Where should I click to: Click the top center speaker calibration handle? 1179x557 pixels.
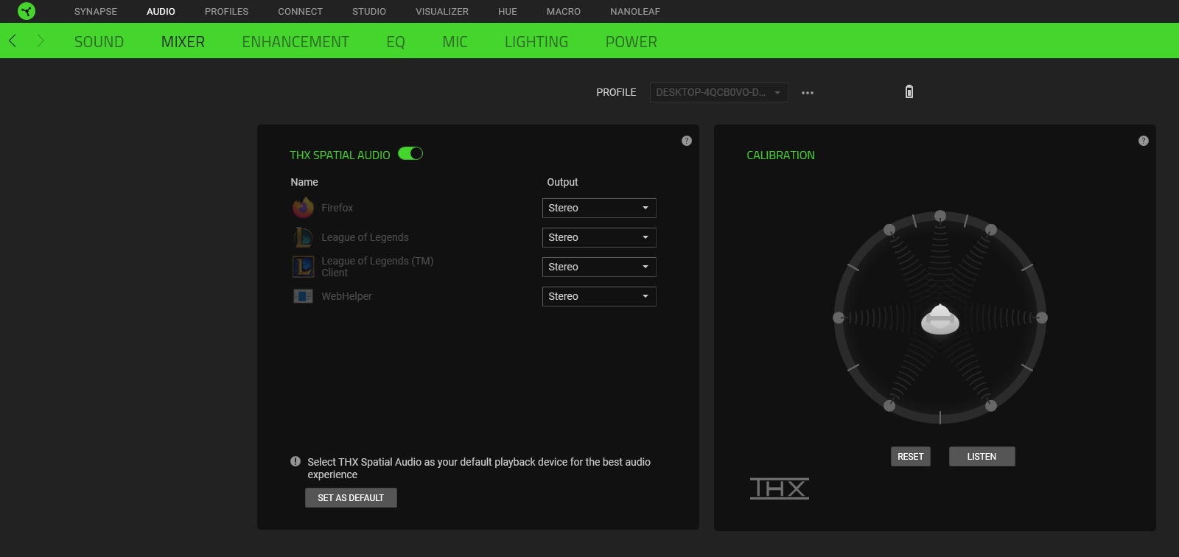pos(940,216)
